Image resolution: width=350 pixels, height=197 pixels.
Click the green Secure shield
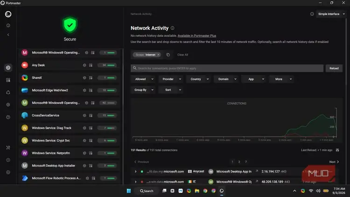point(70,25)
